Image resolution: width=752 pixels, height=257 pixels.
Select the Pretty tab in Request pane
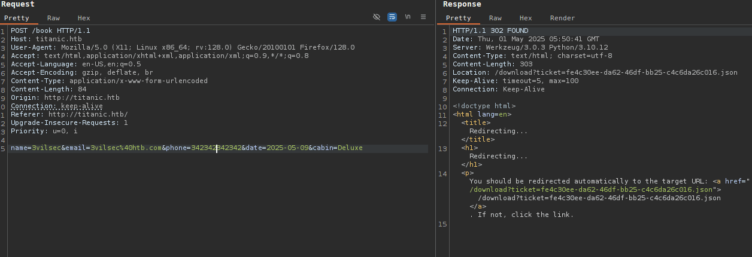(17, 18)
